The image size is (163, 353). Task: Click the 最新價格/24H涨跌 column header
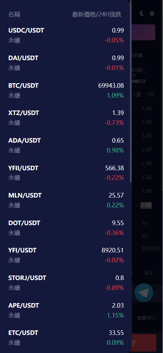pyautogui.click(x=97, y=15)
